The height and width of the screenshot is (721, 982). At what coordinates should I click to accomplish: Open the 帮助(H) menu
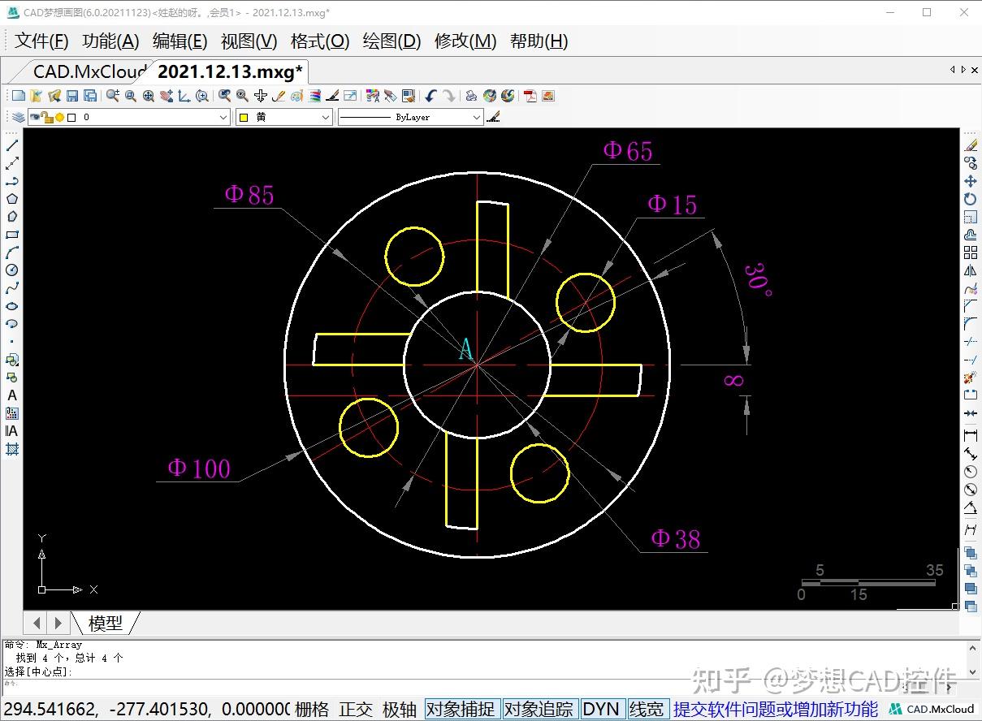(x=539, y=41)
